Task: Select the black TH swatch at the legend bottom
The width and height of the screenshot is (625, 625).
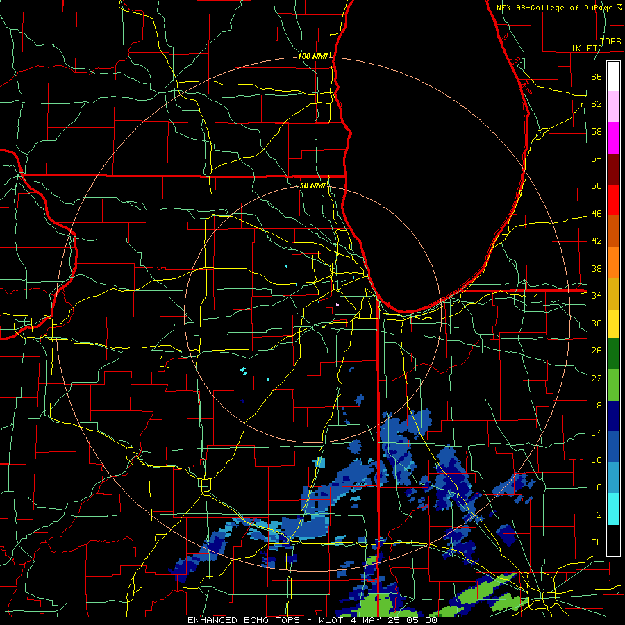Action: 613,540
